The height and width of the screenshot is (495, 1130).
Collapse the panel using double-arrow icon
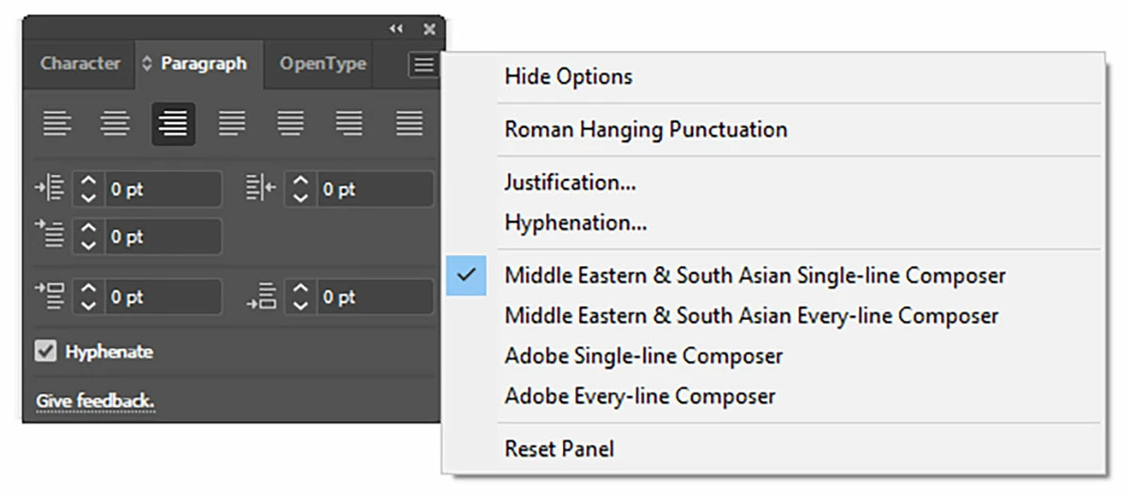[x=396, y=29]
